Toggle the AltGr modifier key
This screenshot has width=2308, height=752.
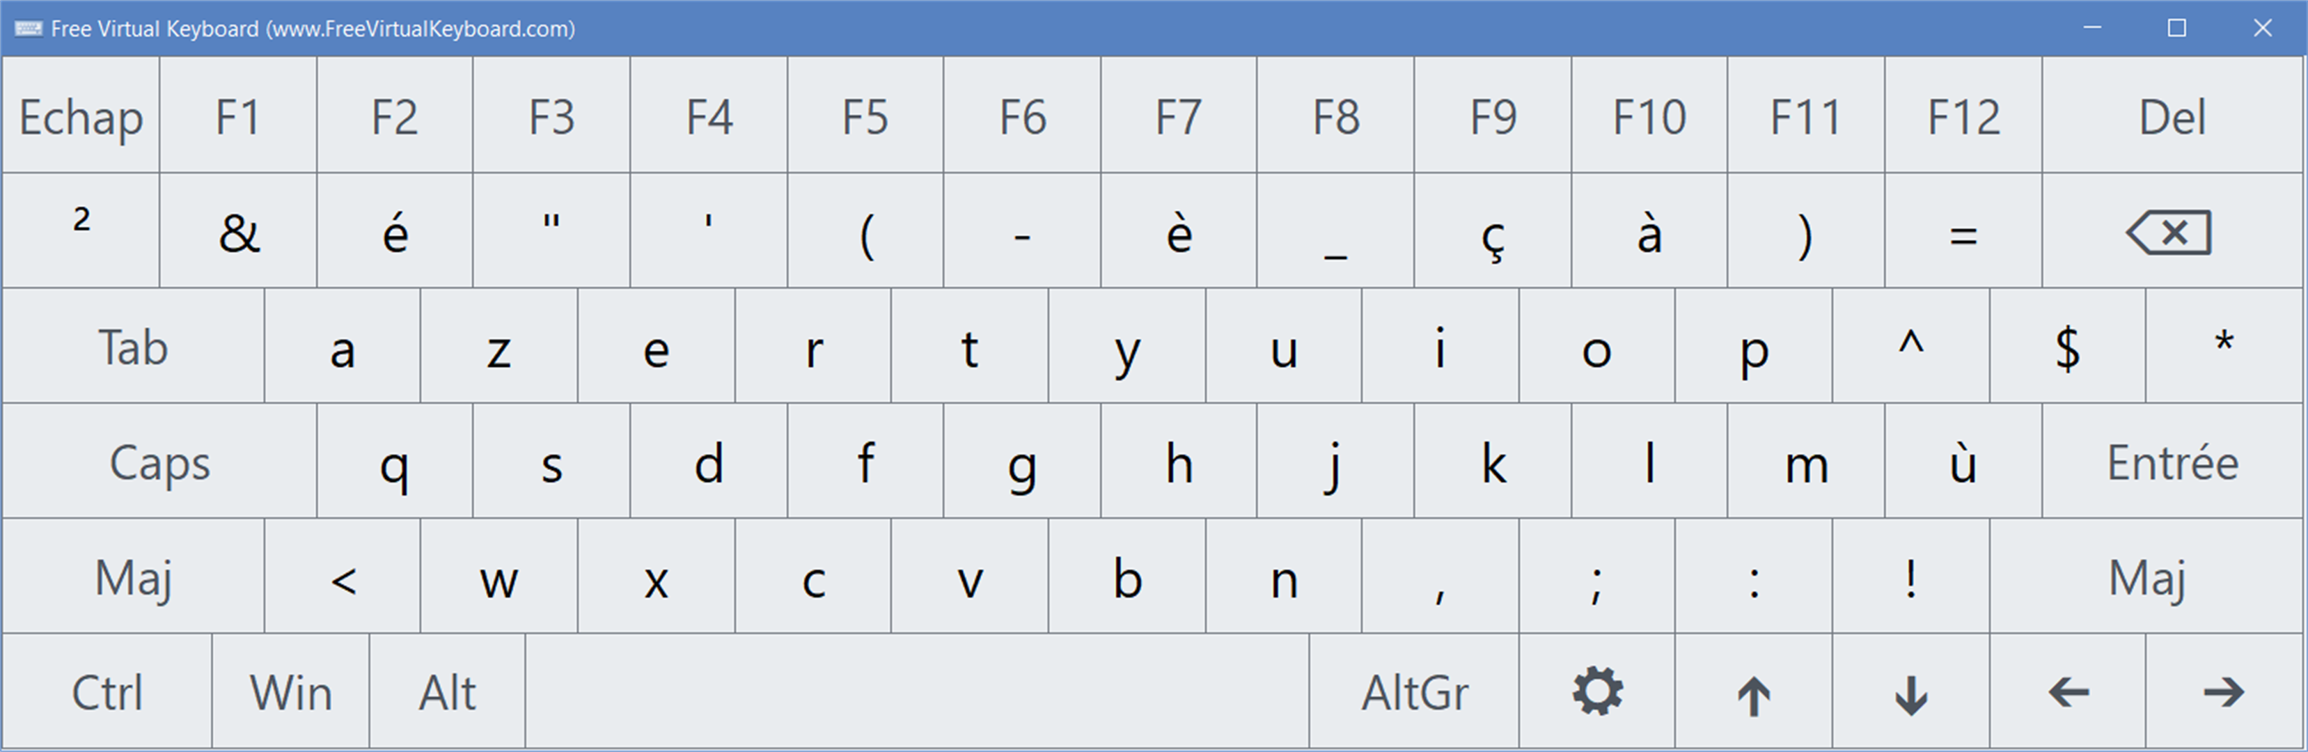point(1415,691)
